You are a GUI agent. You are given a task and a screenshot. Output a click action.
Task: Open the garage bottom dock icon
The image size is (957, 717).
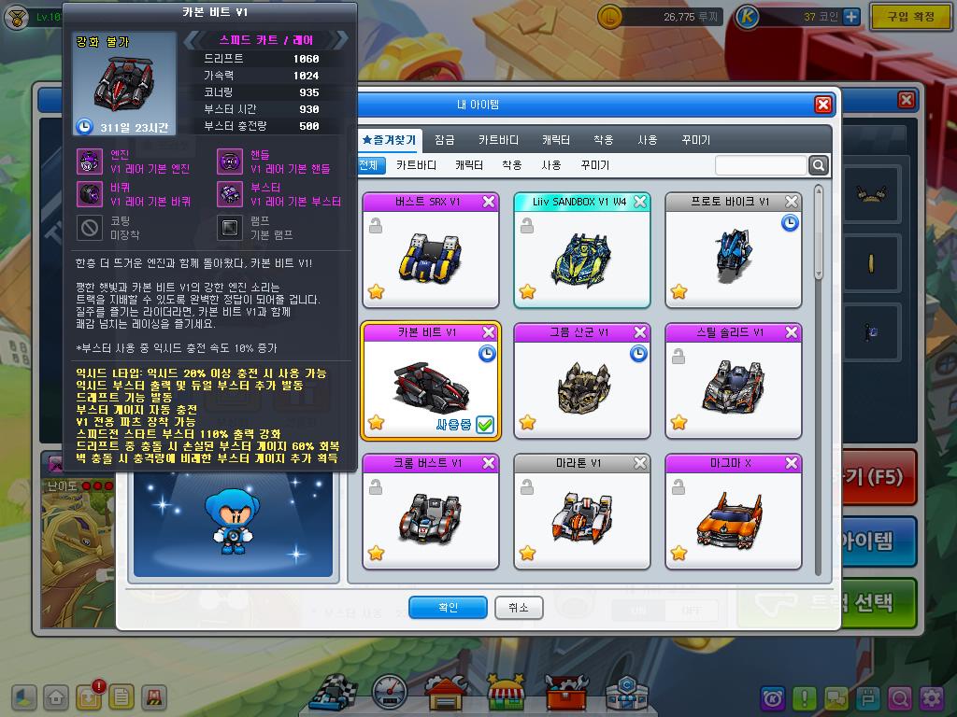tap(447, 692)
